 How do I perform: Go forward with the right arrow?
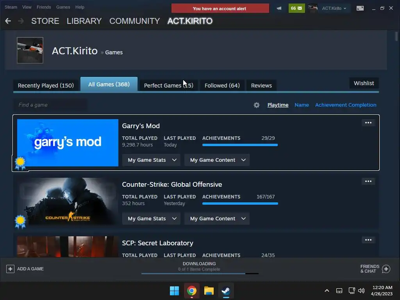tap(21, 21)
